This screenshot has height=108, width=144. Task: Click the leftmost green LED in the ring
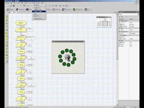tap(60, 56)
